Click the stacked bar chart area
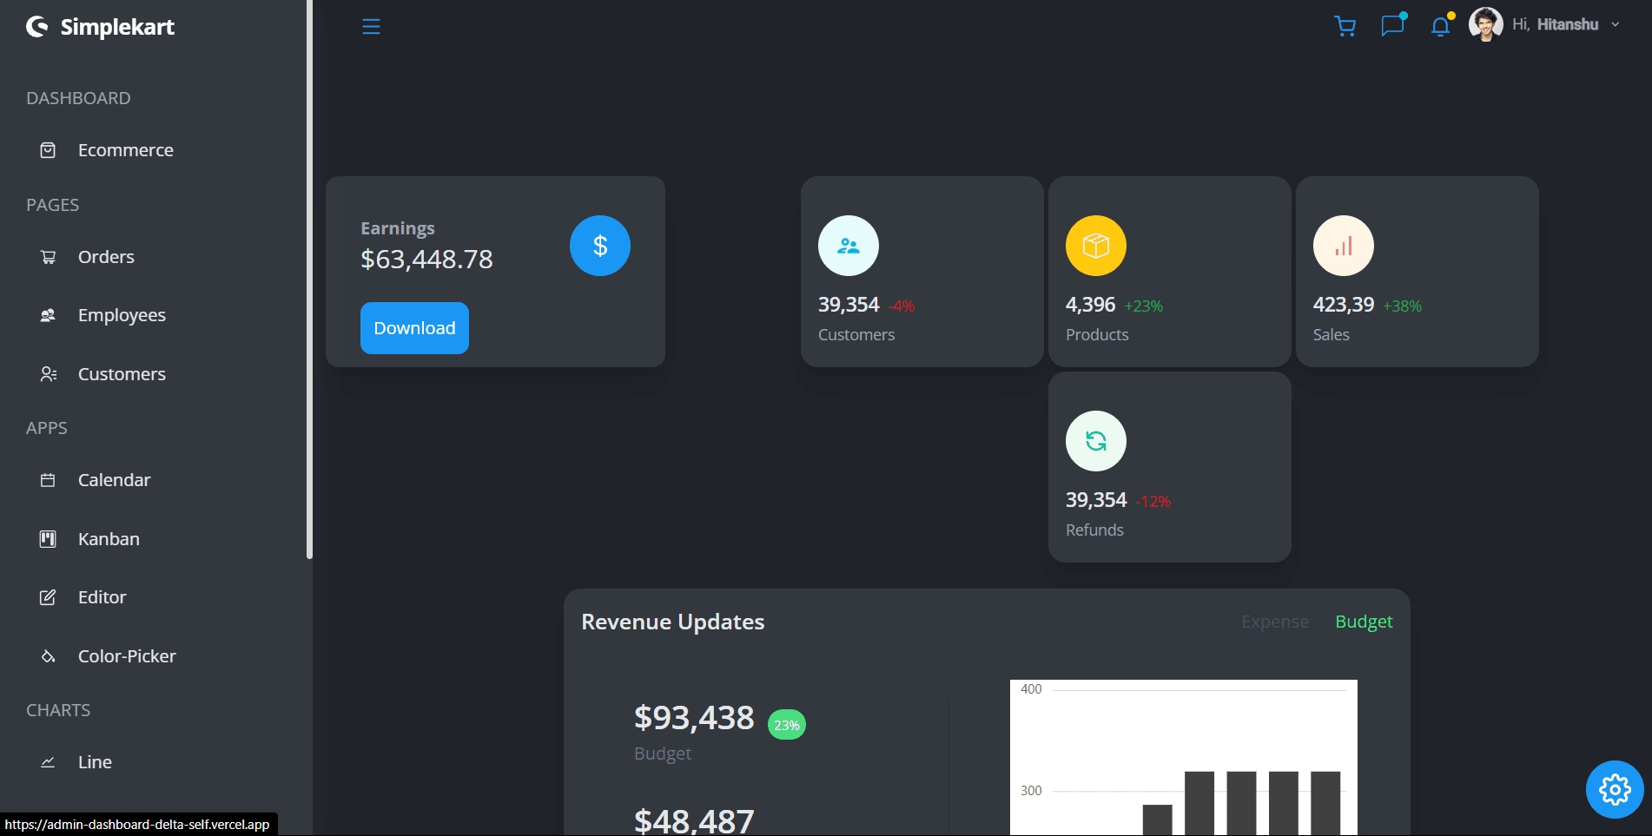This screenshot has width=1652, height=836. pyautogui.click(x=1184, y=758)
